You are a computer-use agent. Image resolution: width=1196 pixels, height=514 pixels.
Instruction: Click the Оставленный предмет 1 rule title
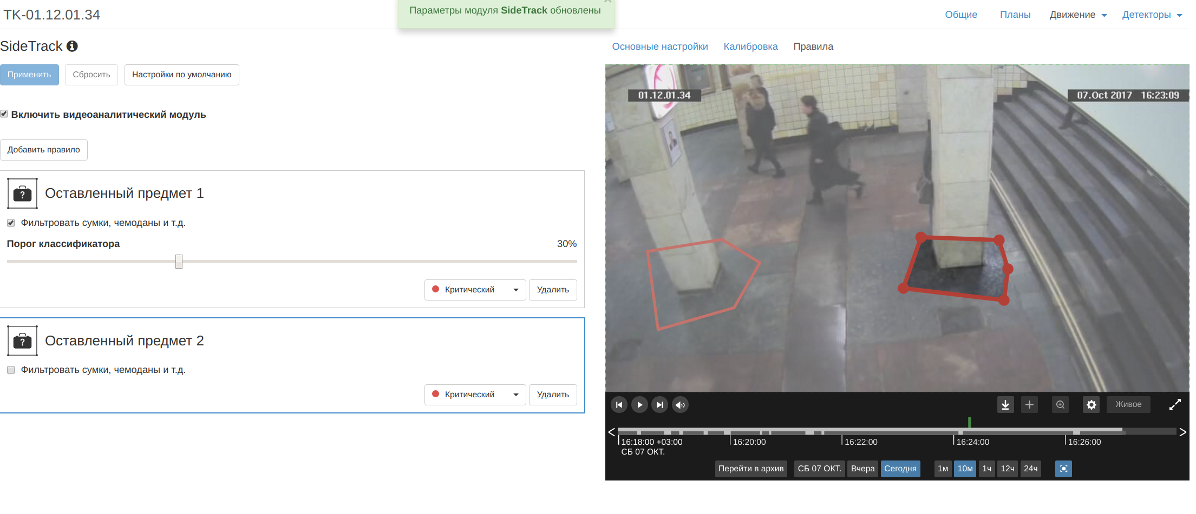point(125,193)
